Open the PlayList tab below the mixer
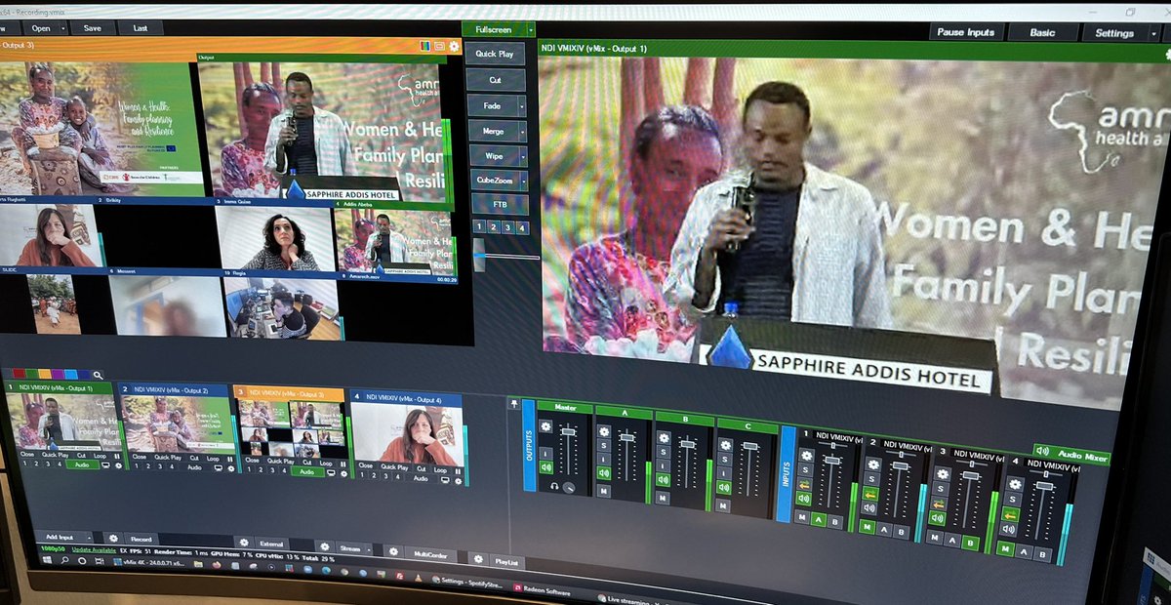1171x605 pixels. [x=507, y=561]
